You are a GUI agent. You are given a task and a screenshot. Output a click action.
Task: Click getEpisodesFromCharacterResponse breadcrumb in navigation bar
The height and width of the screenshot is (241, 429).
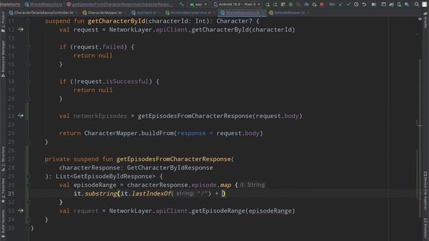(x=119, y=4)
